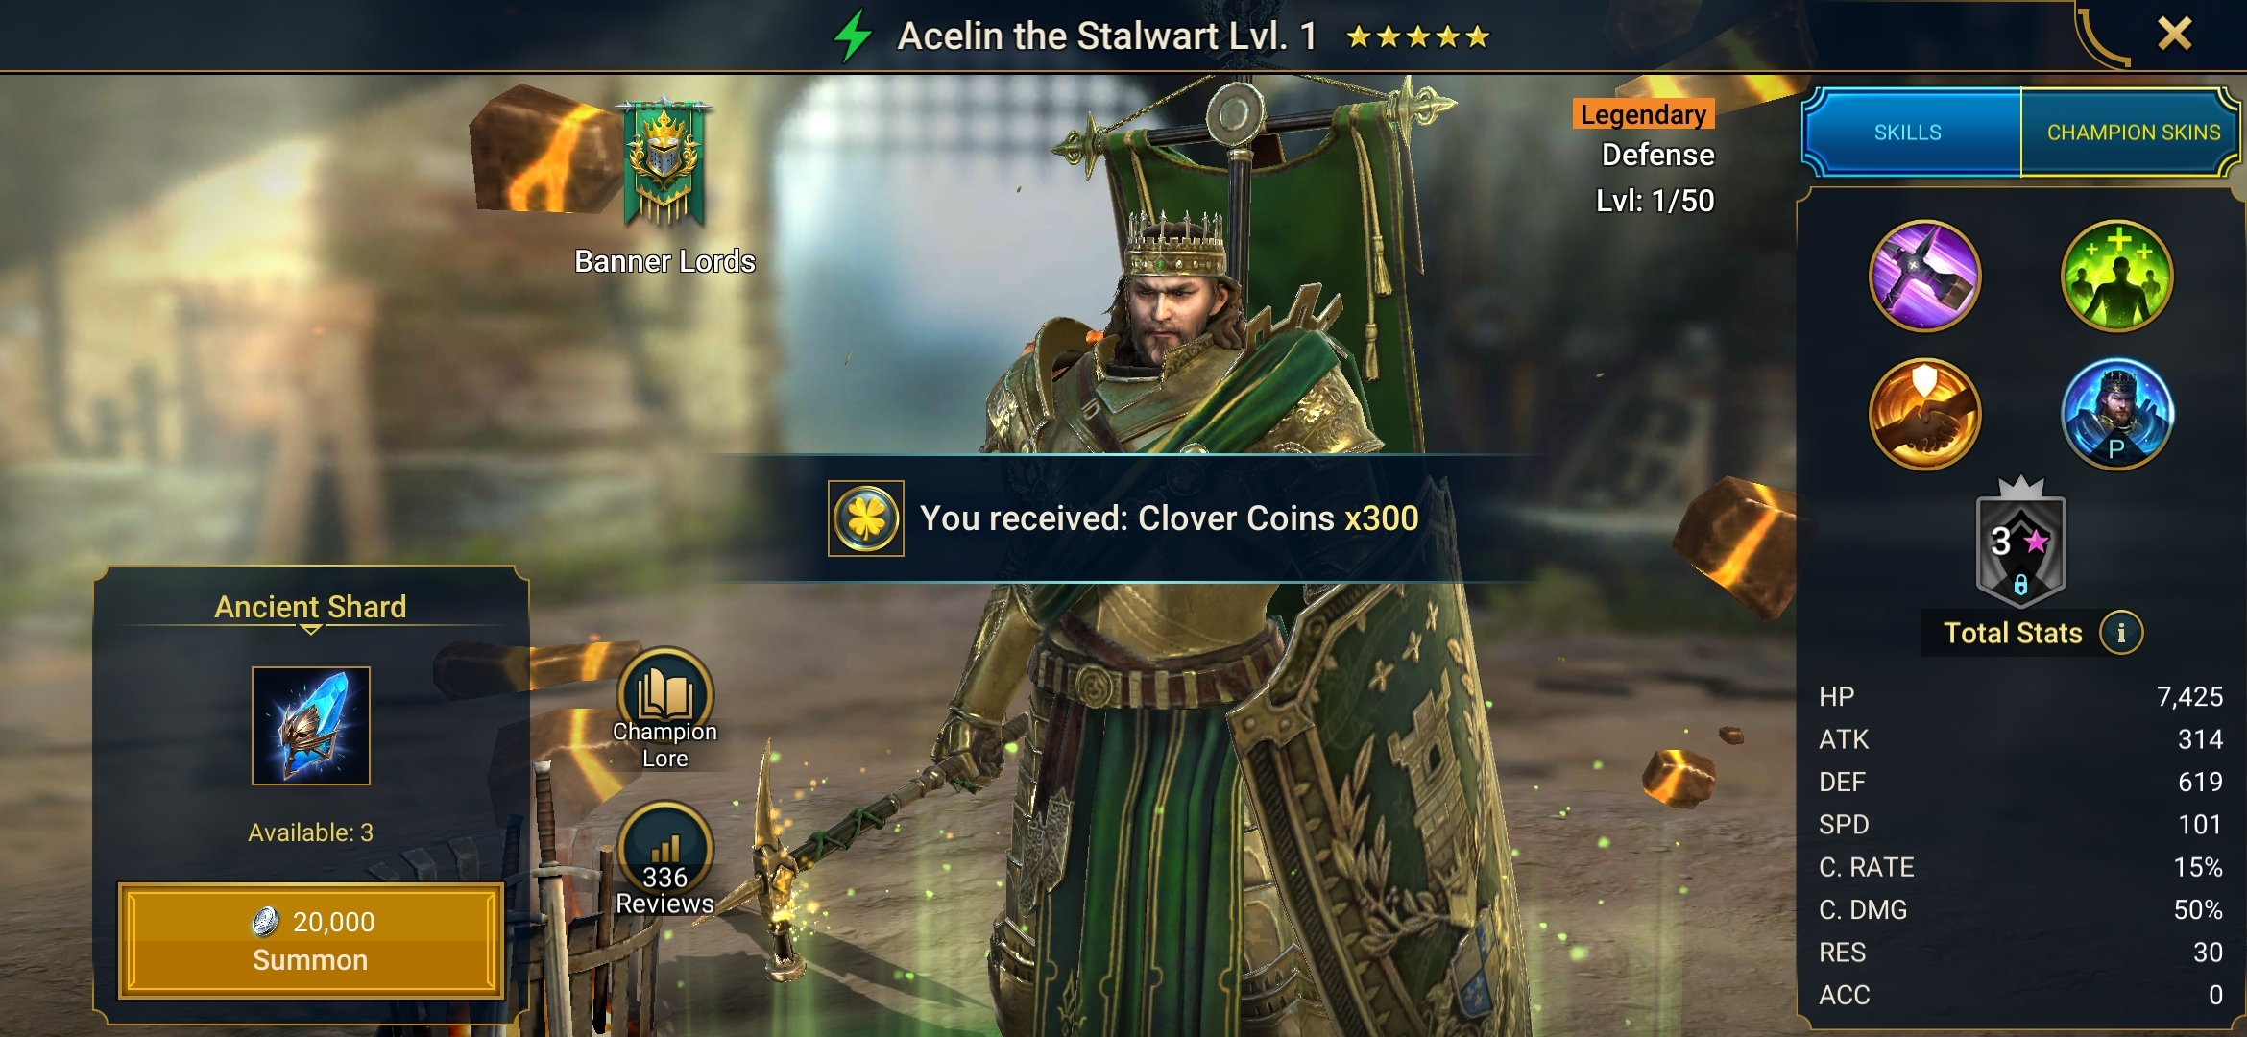
Task: Dismiss the Clover Coins x300 notification
Action: [1123, 518]
